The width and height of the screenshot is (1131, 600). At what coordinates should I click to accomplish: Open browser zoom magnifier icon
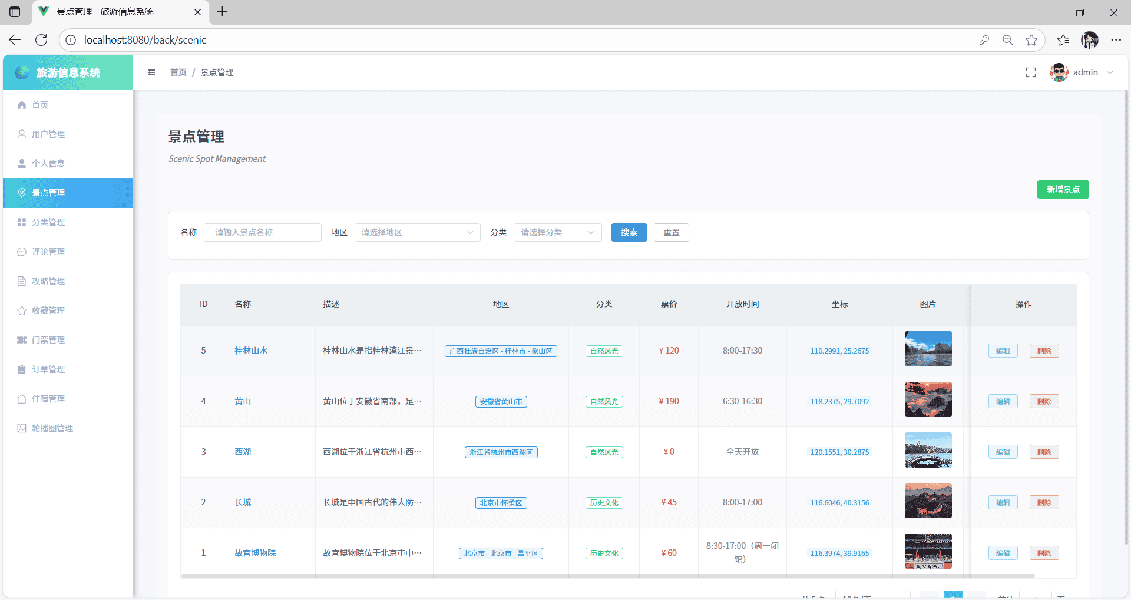(1007, 40)
